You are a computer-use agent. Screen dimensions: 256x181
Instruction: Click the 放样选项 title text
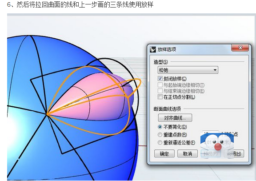[x=167, y=49]
